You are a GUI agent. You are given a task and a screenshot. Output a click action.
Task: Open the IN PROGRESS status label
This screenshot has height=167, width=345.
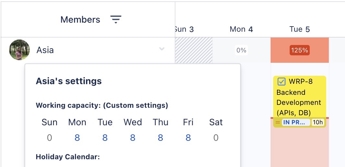[x=295, y=122]
